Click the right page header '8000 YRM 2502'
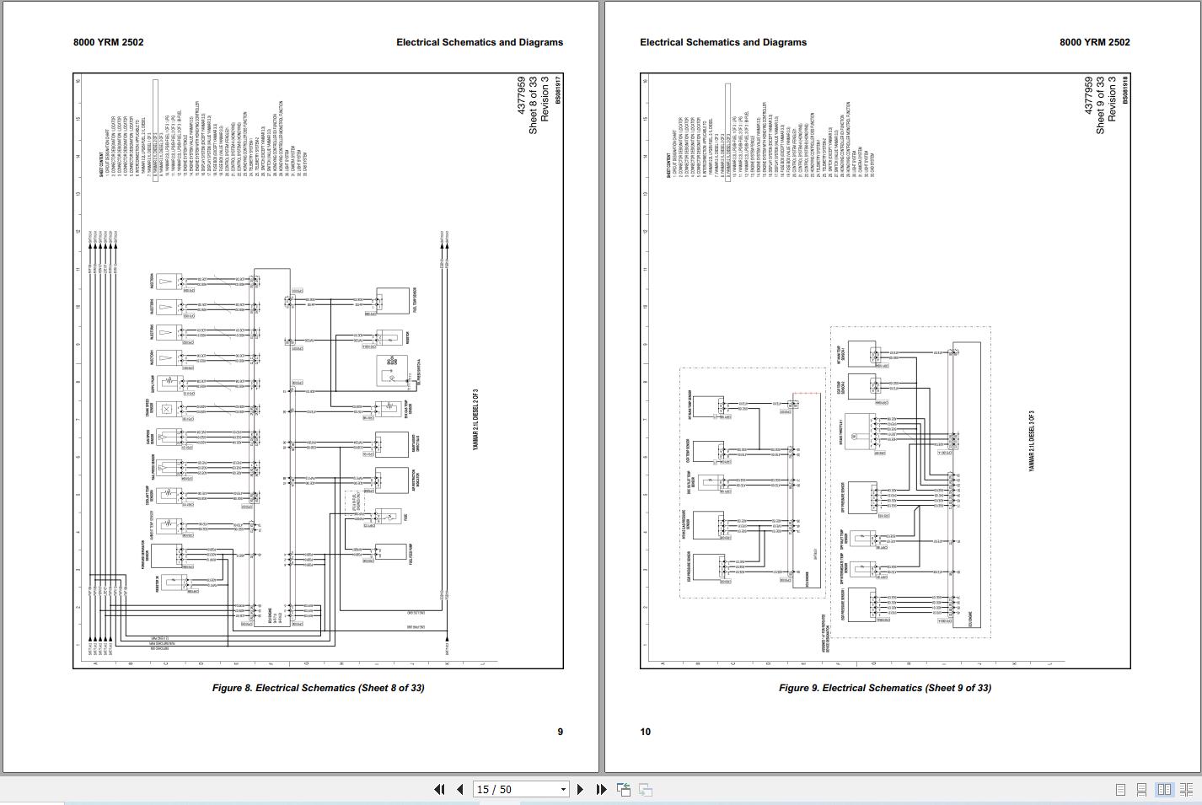The image size is (1202, 805). pos(1095,42)
